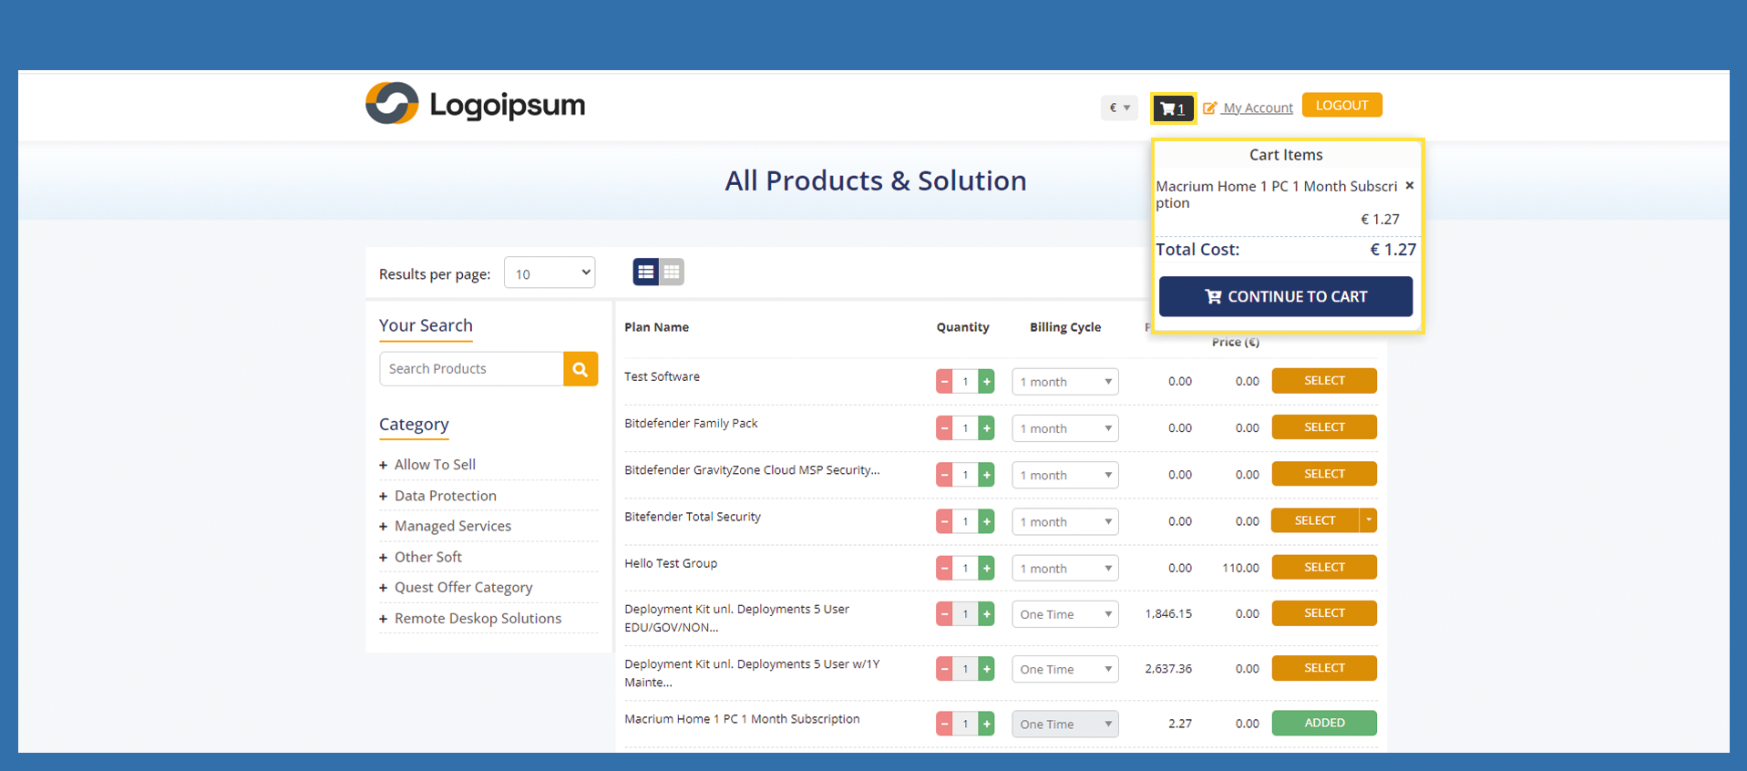Increase quantity for Hello Test Group
This screenshot has width=1747, height=771.
[x=986, y=569]
